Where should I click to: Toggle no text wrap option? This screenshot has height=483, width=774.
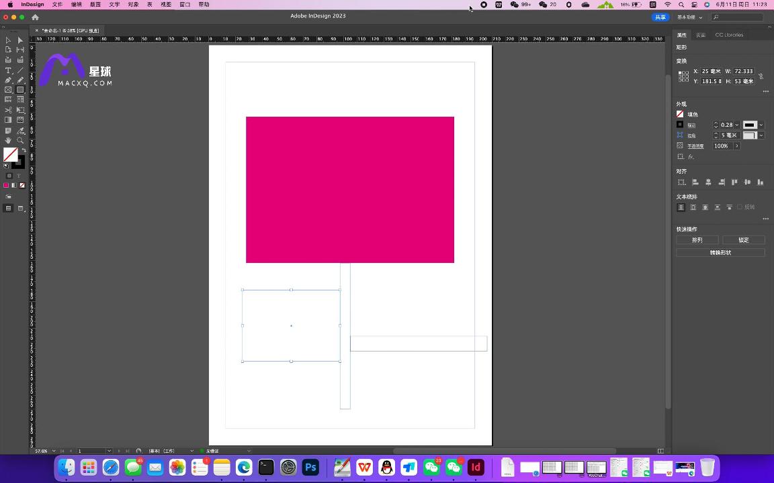tap(681, 207)
